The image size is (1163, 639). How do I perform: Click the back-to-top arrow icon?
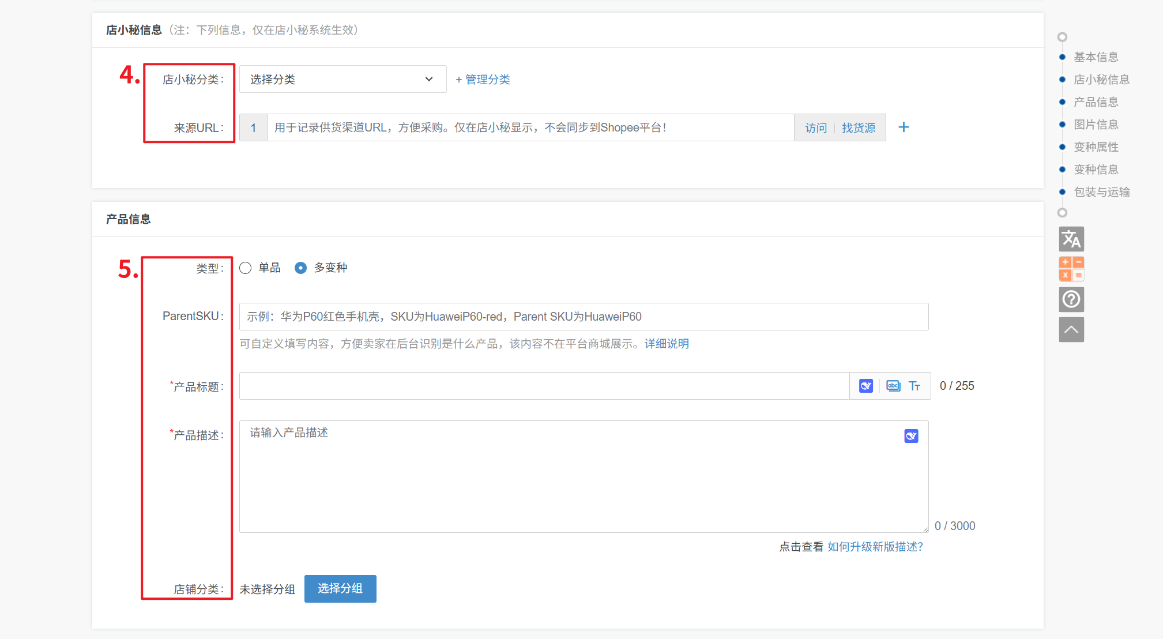pyautogui.click(x=1071, y=330)
